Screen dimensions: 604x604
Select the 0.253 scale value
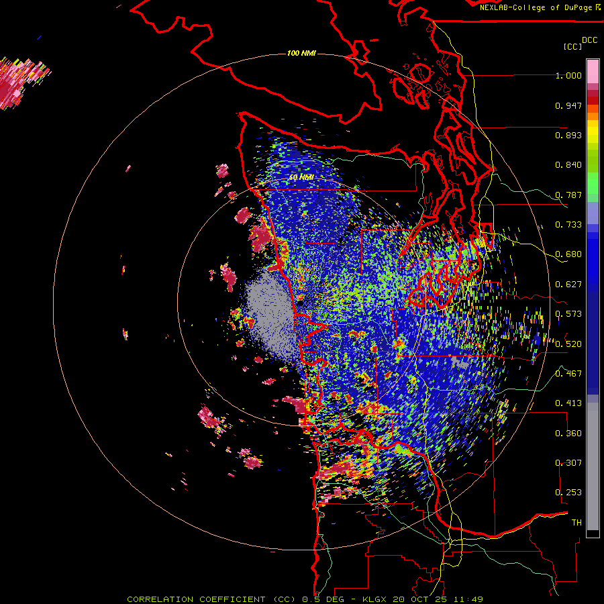point(568,493)
